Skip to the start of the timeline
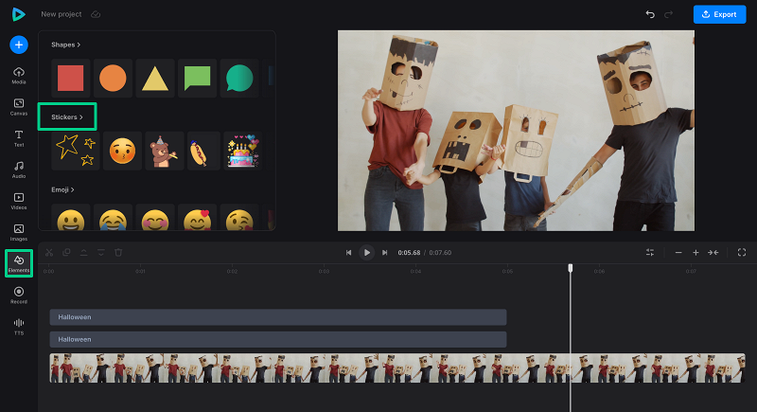This screenshot has width=757, height=412. [x=348, y=253]
